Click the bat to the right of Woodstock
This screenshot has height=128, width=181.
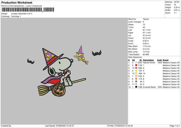(x=97, y=53)
